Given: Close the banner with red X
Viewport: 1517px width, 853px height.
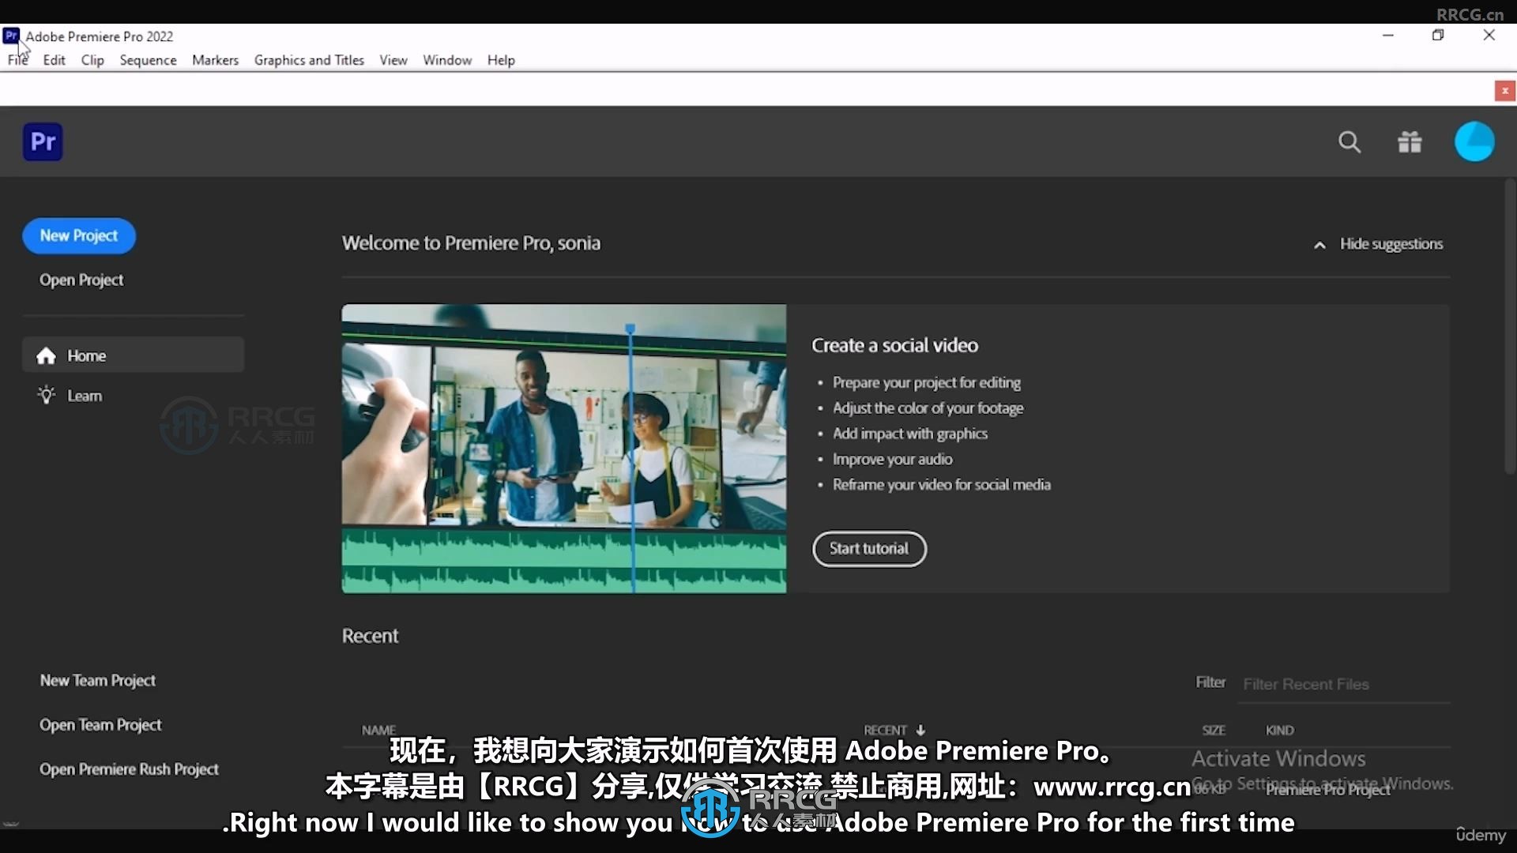Looking at the screenshot, I should [1504, 92].
